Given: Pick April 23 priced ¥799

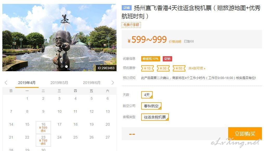Looking at the screenshot, I should 43,140.
